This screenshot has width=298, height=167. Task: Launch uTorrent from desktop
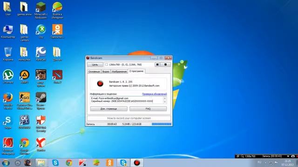[8, 77]
